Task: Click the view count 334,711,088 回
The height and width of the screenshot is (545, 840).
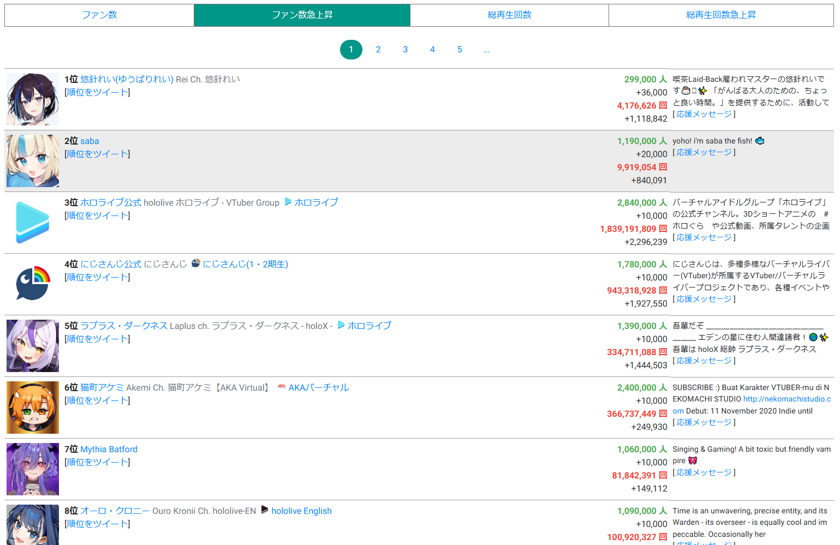Action: 637,352
